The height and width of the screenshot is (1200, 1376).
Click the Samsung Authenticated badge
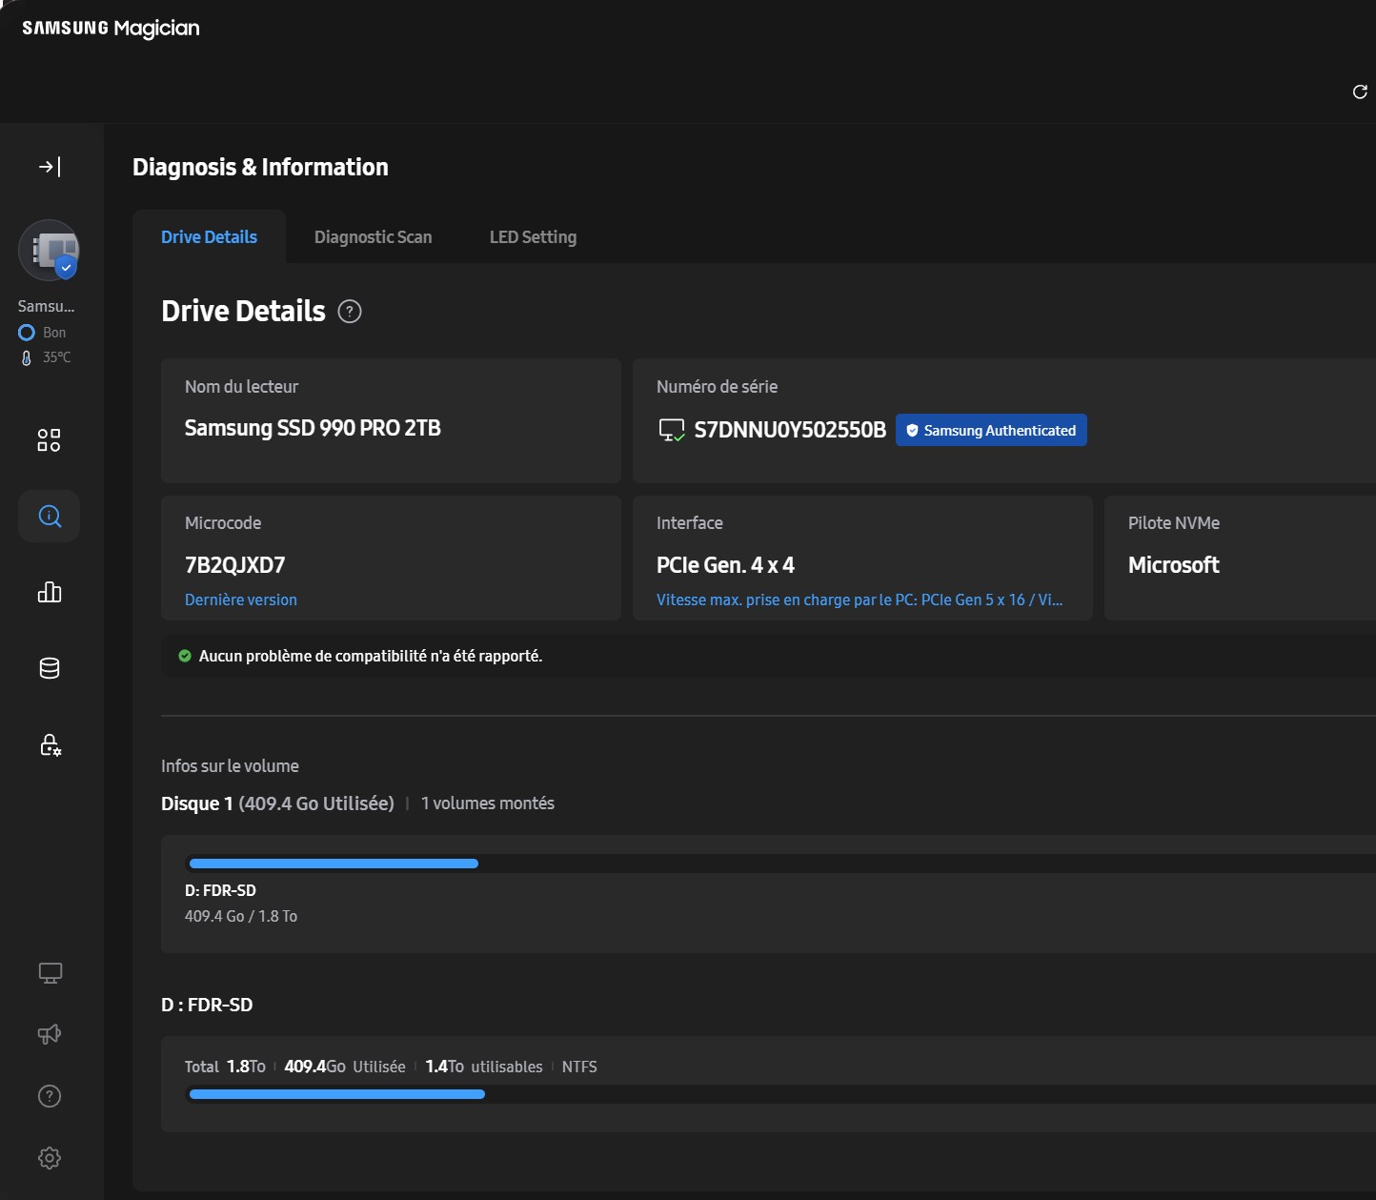click(x=991, y=430)
